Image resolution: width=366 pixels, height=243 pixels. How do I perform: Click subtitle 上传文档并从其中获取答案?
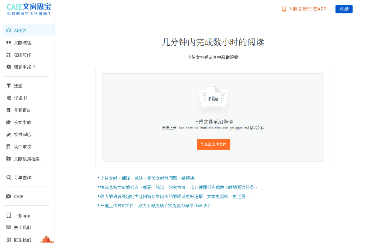tap(213, 58)
